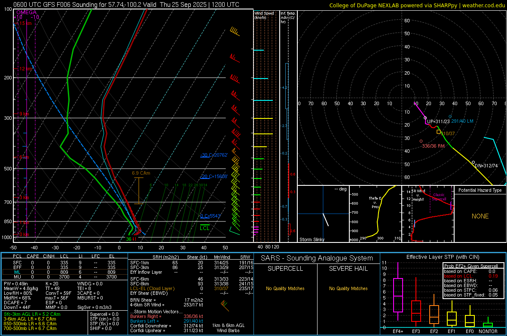
Task: Click the 1km & 6km AGL wind barbs icon
Action: (225, 306)
